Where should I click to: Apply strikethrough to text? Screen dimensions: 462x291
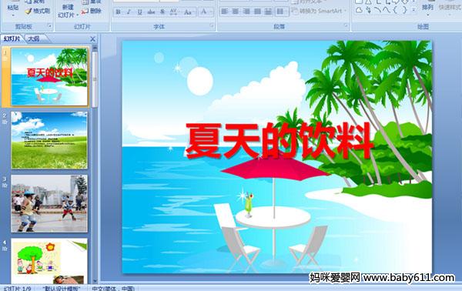[x=151, y=12]
